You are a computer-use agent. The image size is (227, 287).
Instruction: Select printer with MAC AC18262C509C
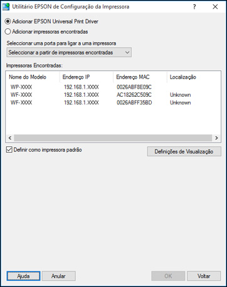point(113,95)
